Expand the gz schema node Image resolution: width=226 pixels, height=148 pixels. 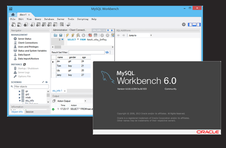[20, 91]
